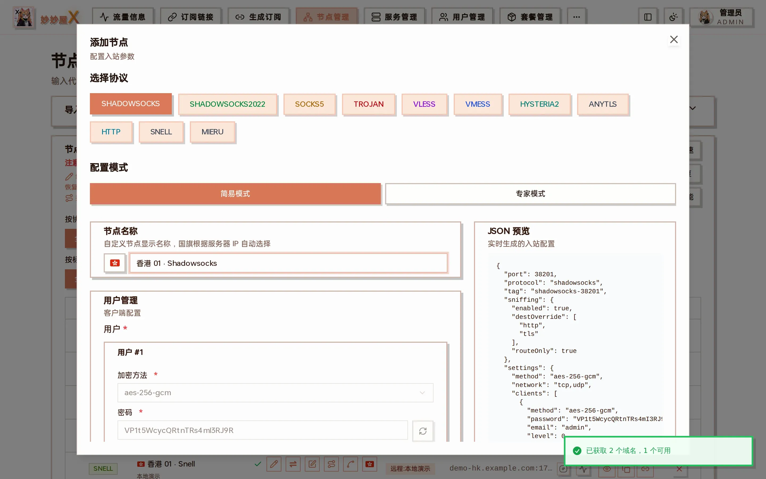Select the HYSTERIA2 protocol button
This screenshot has width=766, height=479.
pos(539,104)
